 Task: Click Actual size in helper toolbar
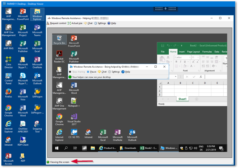click(x=75, y=23)
